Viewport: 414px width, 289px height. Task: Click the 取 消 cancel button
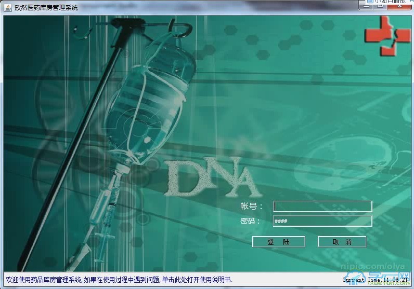pyautogui.click(x=342, y=242)
